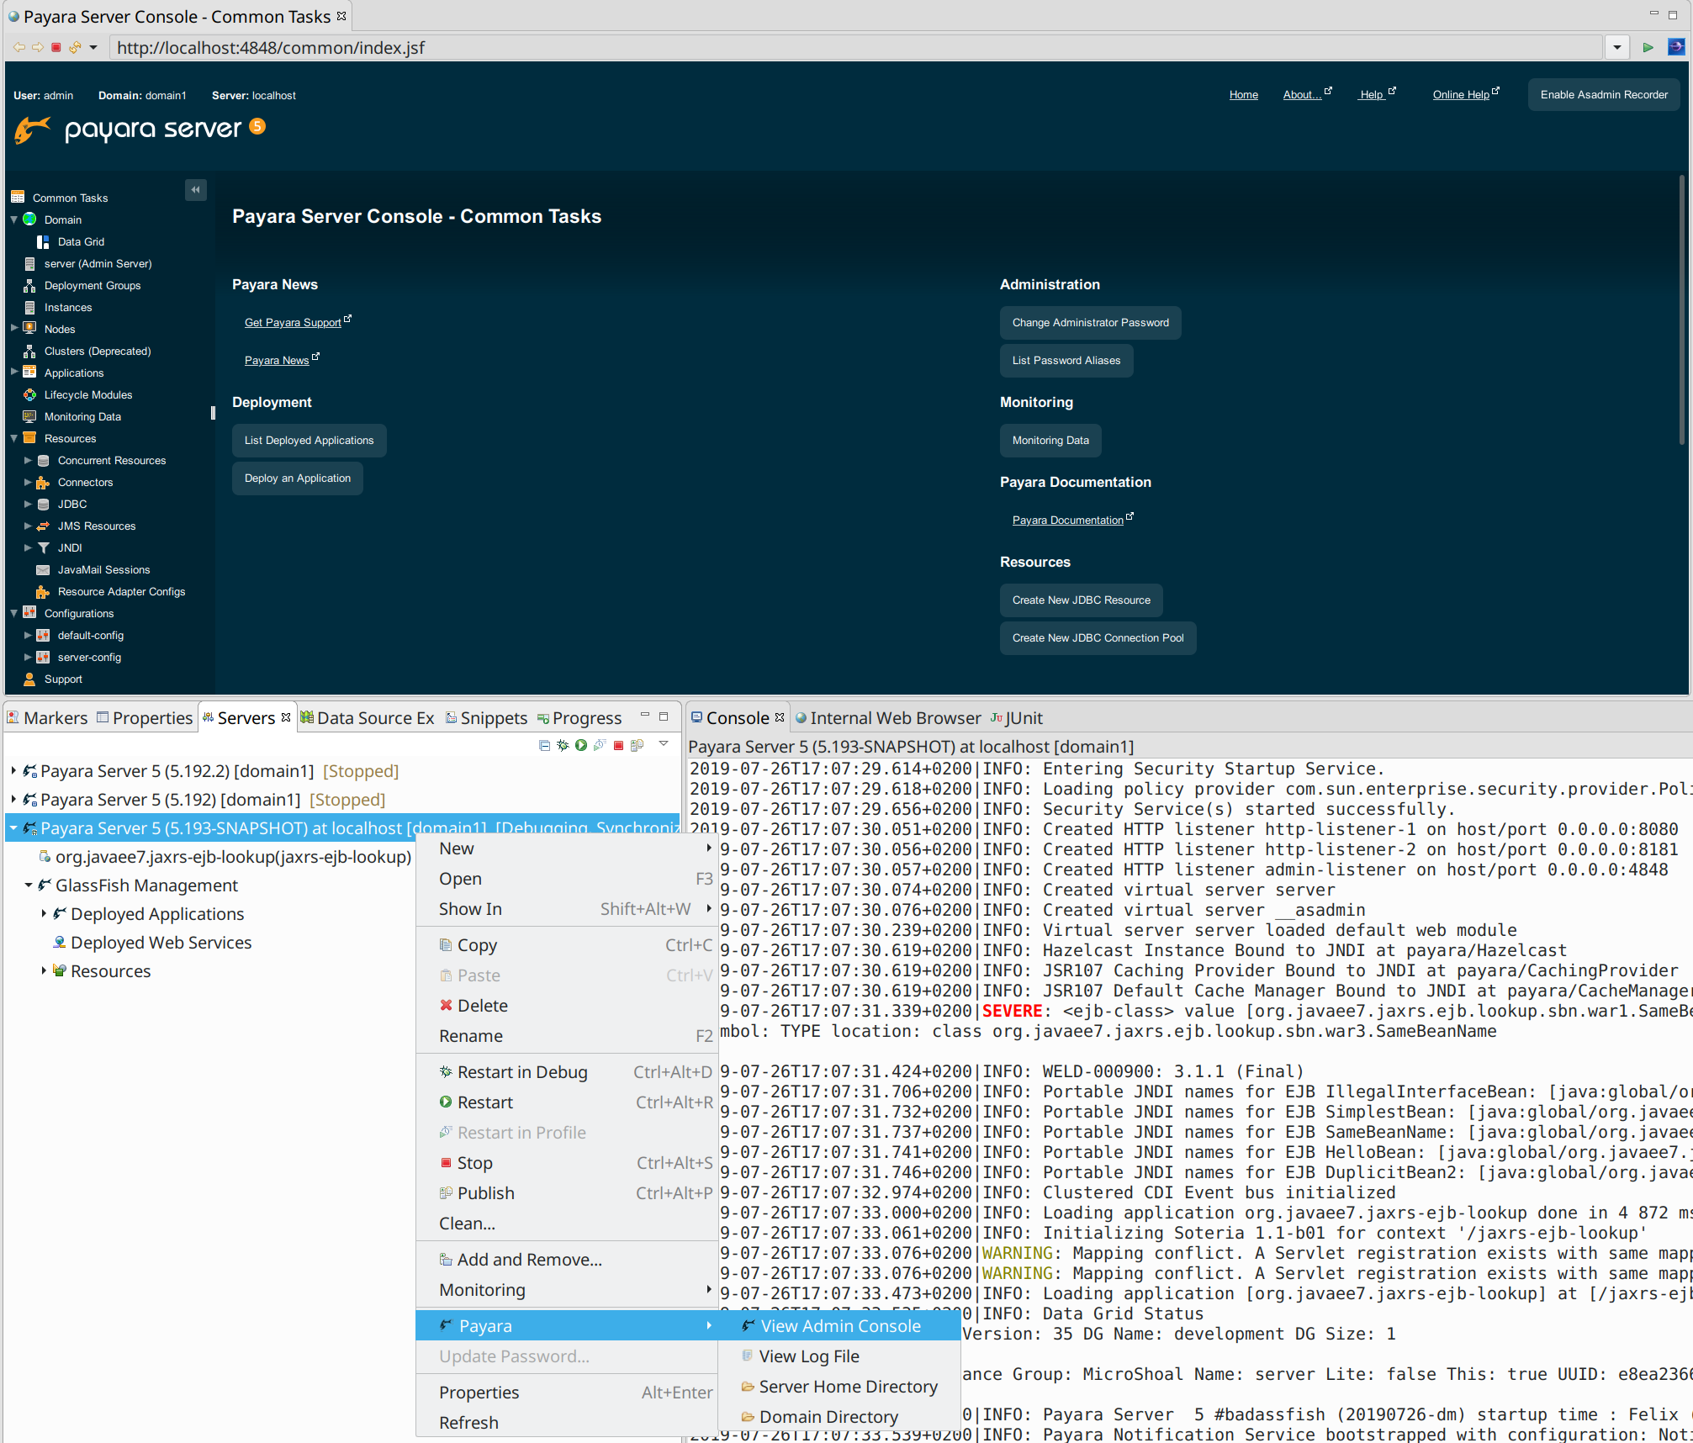
Task: Click the green Go arrow next to URL field
Action: pyautogui.click(x=1648, y=47)
